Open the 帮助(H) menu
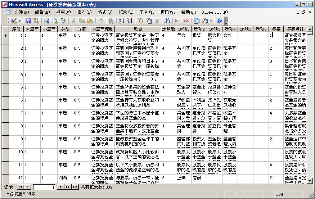315x199 pixels. [x=188, y=12]
